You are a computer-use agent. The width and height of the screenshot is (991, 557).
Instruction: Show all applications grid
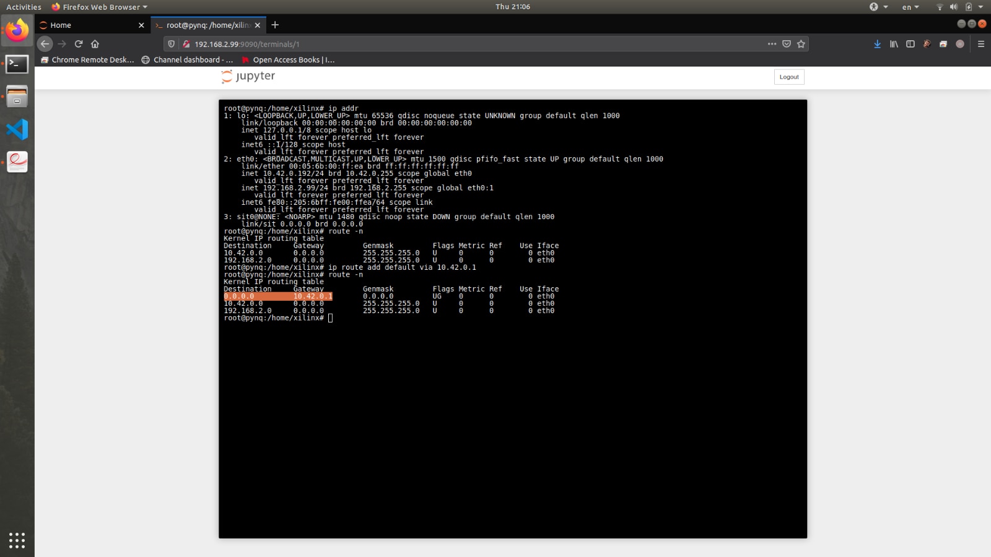click(17, 540)
